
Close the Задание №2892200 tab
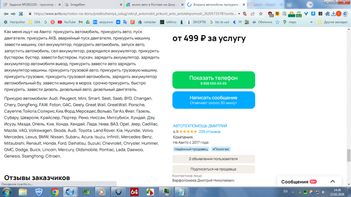tap(59, 5)
